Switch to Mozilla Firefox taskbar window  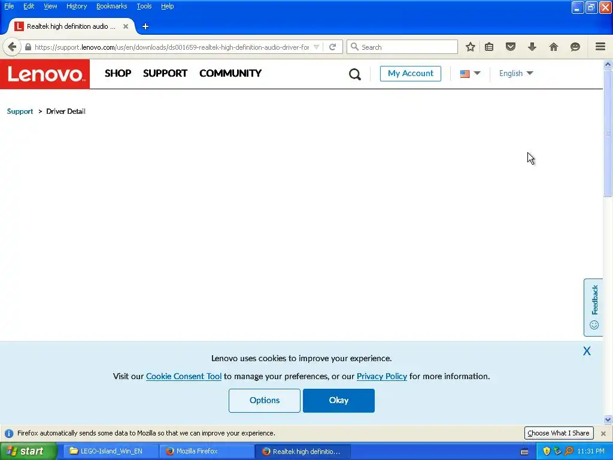tap(207, 451)
